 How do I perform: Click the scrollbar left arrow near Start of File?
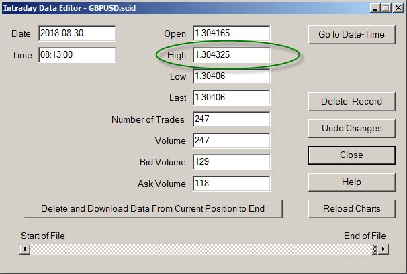point(25,249)
